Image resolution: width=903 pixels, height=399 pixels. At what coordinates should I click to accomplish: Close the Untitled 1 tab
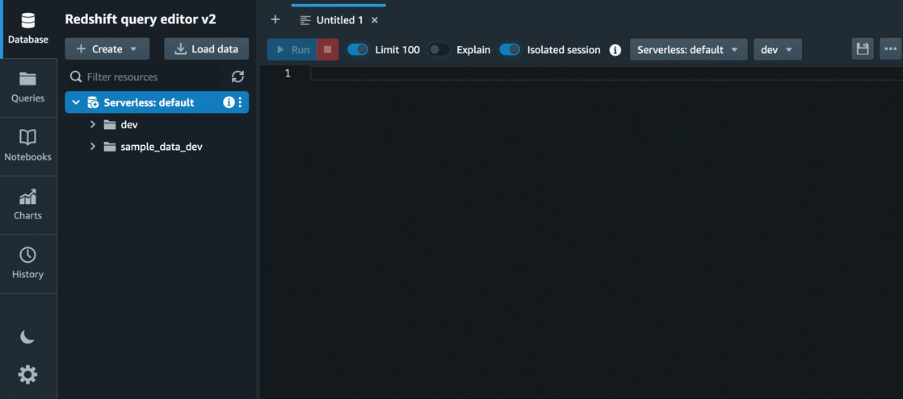click(374, 20)
